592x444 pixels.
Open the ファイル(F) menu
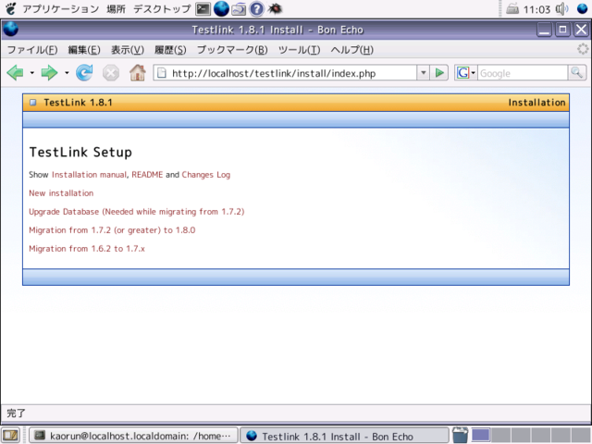32,50
